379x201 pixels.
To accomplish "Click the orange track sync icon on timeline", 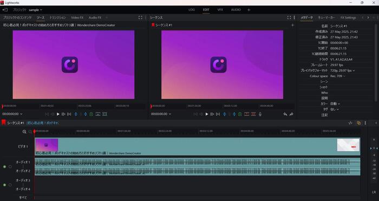I will coord(358,123).
